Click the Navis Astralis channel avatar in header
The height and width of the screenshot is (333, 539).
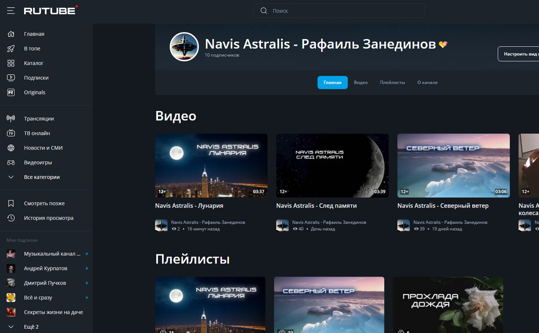[184, 47]
